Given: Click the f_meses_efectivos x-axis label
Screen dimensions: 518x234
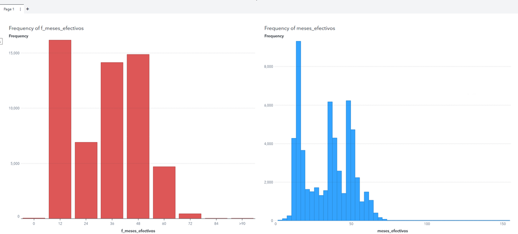Looking at the screenshot, I should pos(139,230).
